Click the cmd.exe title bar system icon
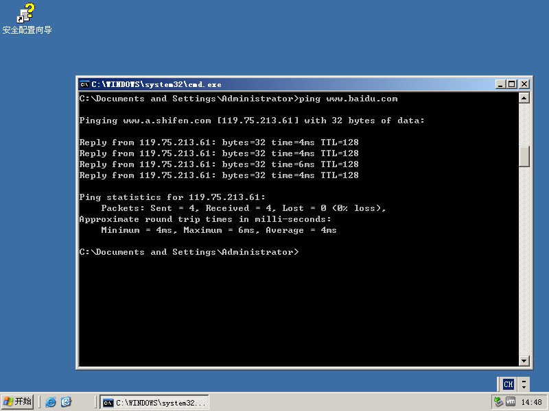The width and height of the screenshot is (549, 411). click(84, 84)
